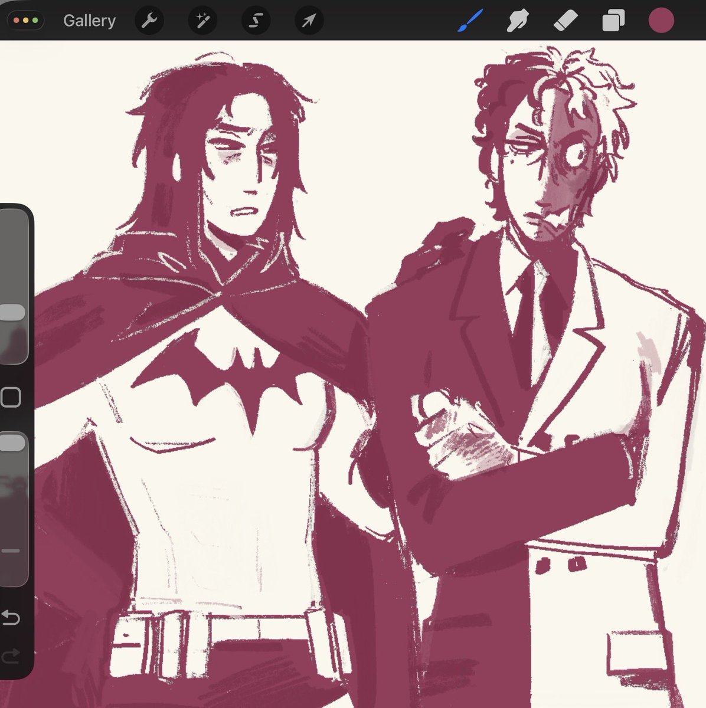This screenshot has width=706, height=708.
Task: Click the three-dot window control pill
Action: pos(25,21)
